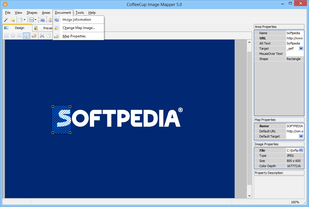Click the Map Properties entry icon
The height and width of the screenshot is (207, 309).
click(x=57, y=36)
